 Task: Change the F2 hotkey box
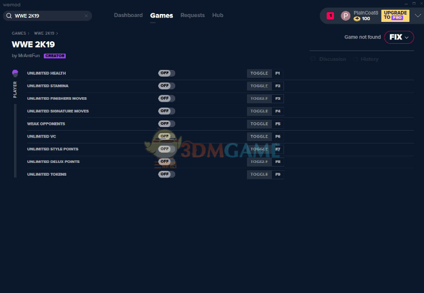coord(278,86)
